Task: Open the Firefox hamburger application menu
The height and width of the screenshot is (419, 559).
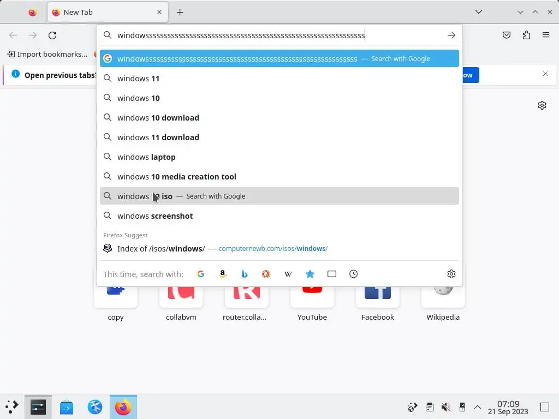Action: click(x=546, y=35)
